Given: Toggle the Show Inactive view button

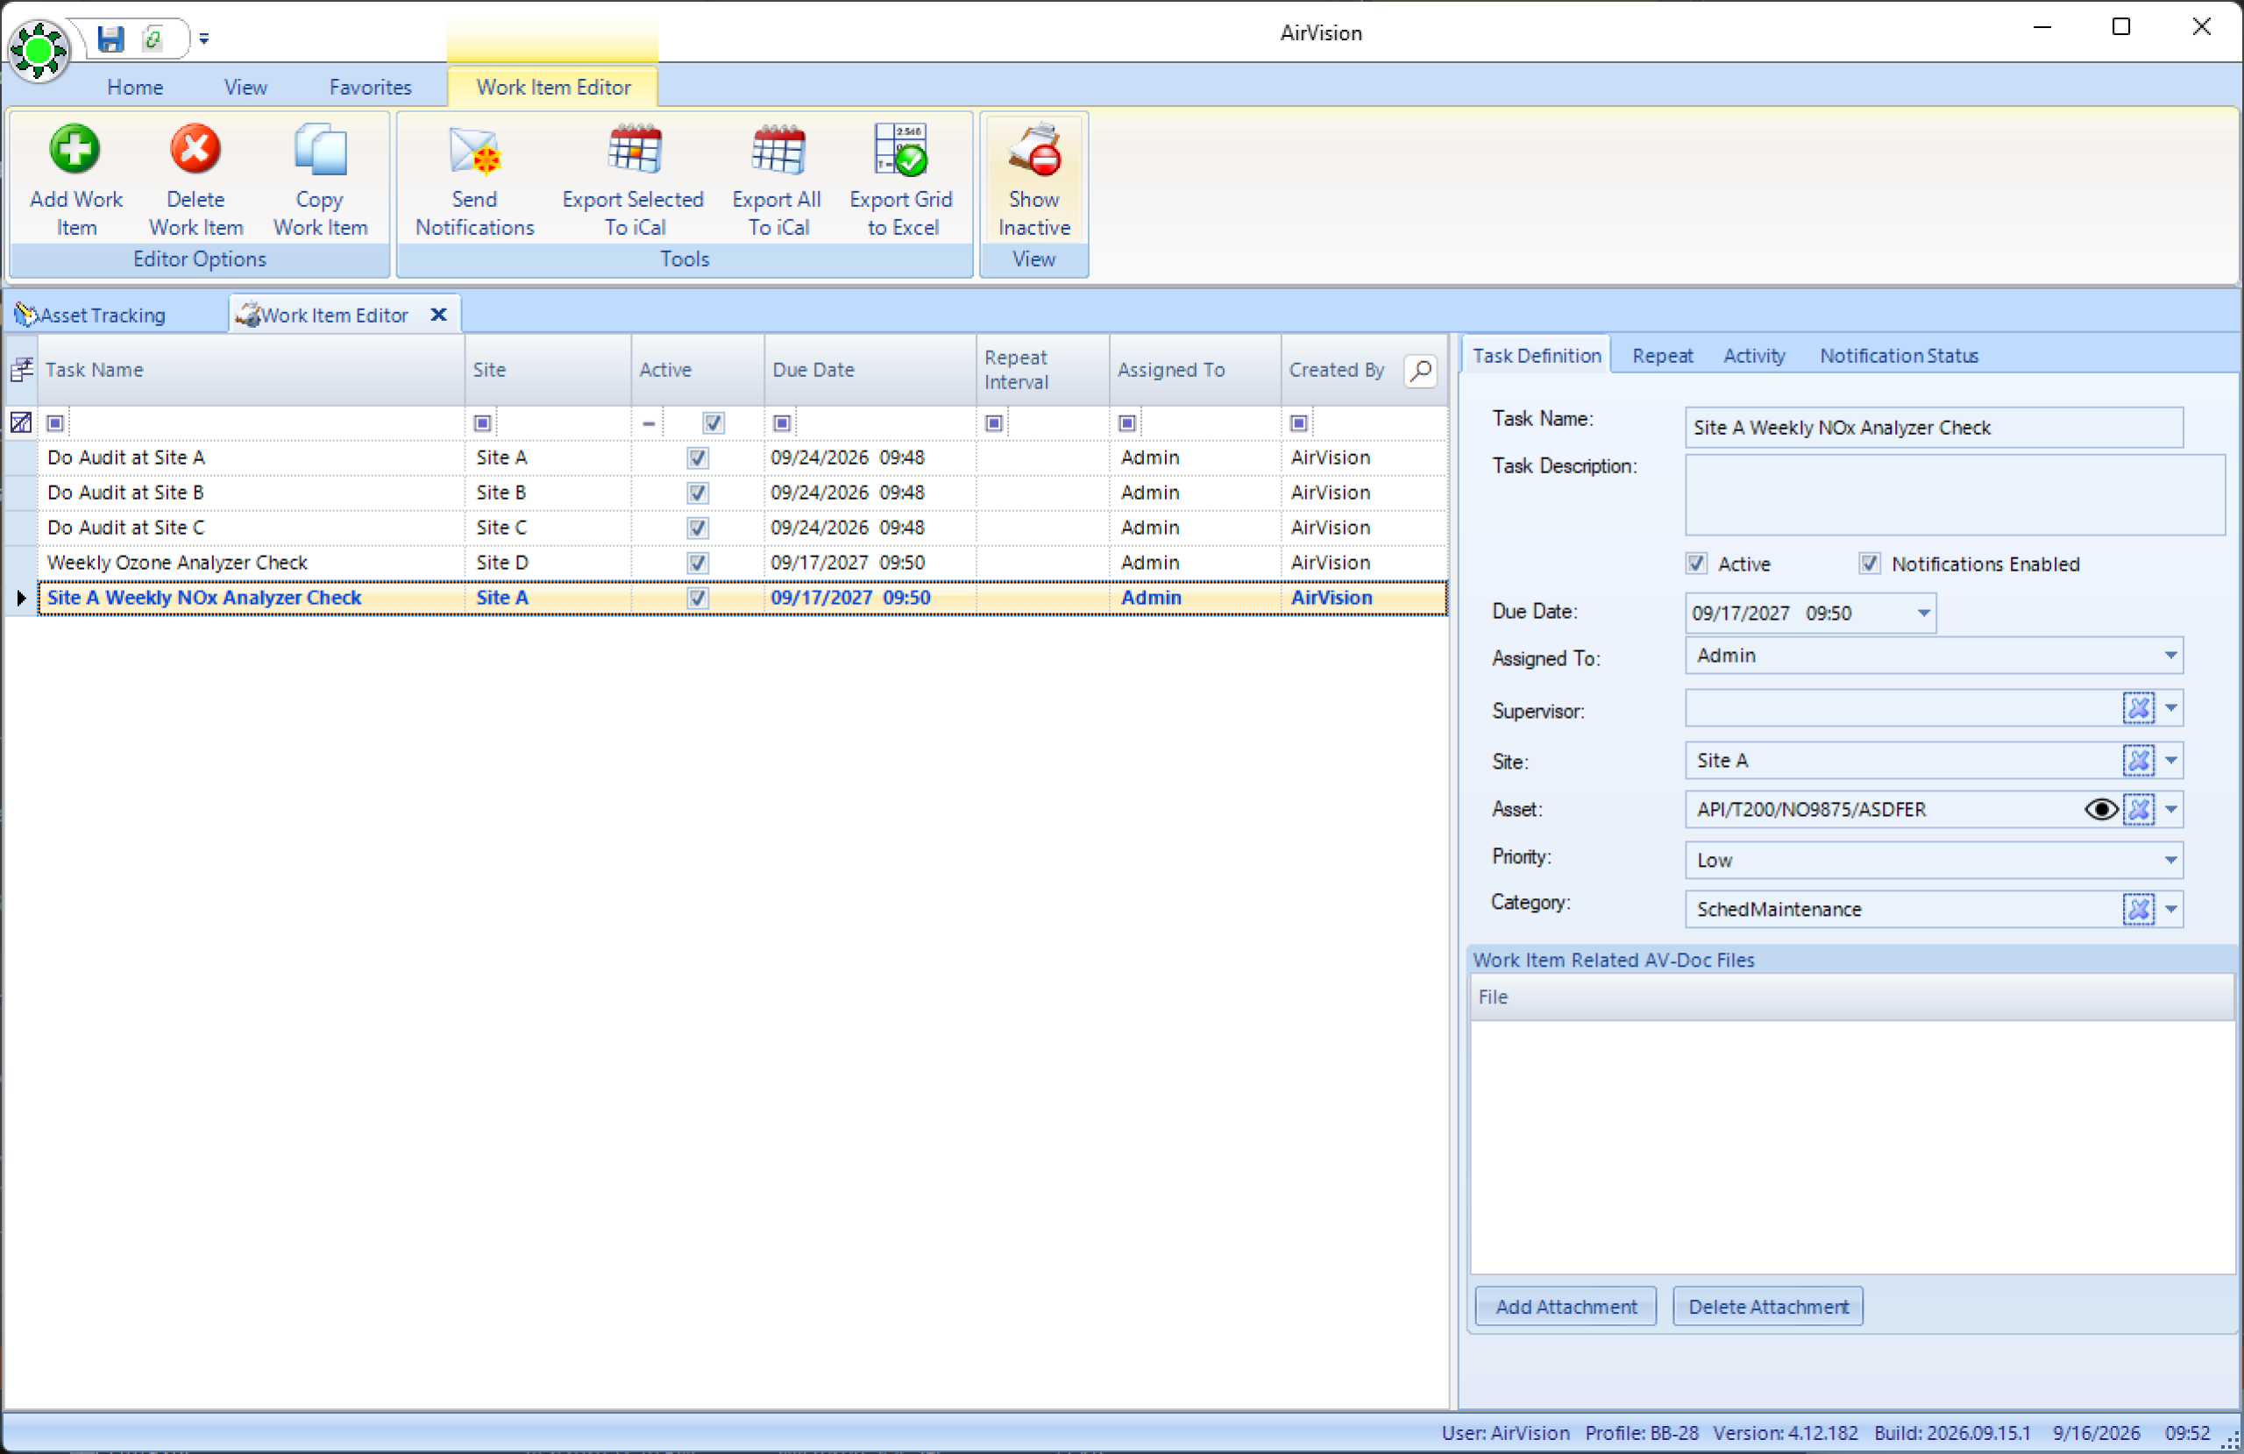Looking at the screenshot, I should (x=1034, y=179).
